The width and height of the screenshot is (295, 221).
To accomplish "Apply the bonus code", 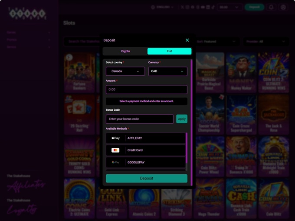I will click(x=182, y=119).
